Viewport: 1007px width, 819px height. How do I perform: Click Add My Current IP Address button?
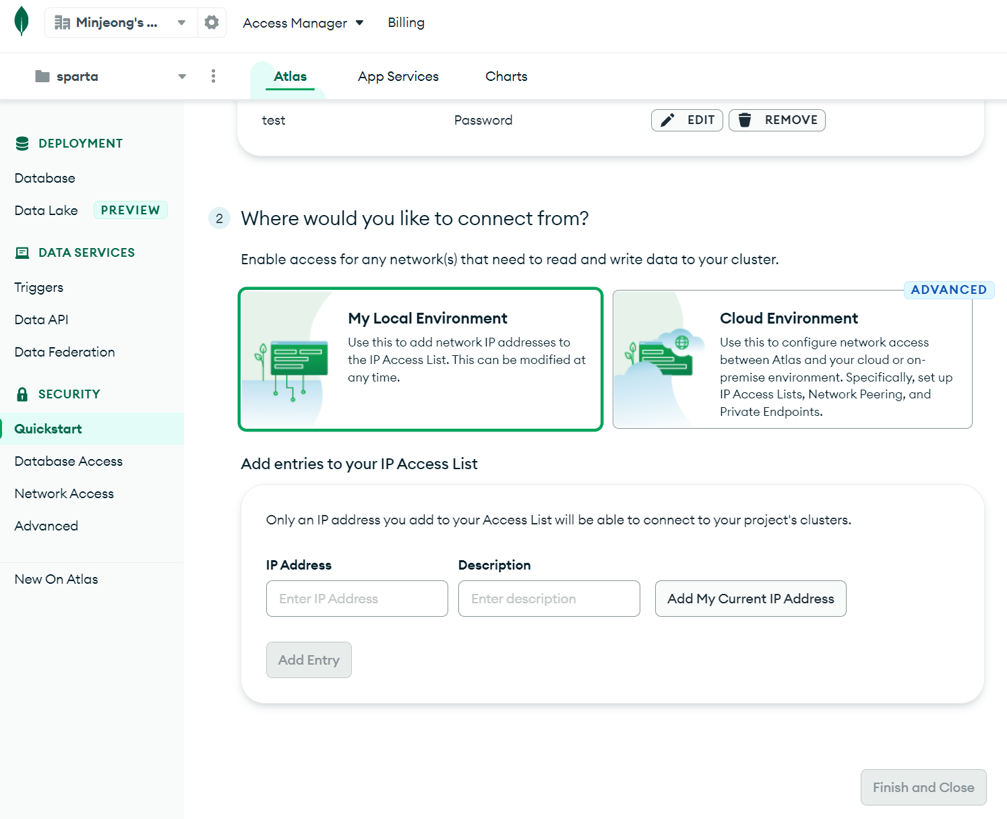[751, 599]
